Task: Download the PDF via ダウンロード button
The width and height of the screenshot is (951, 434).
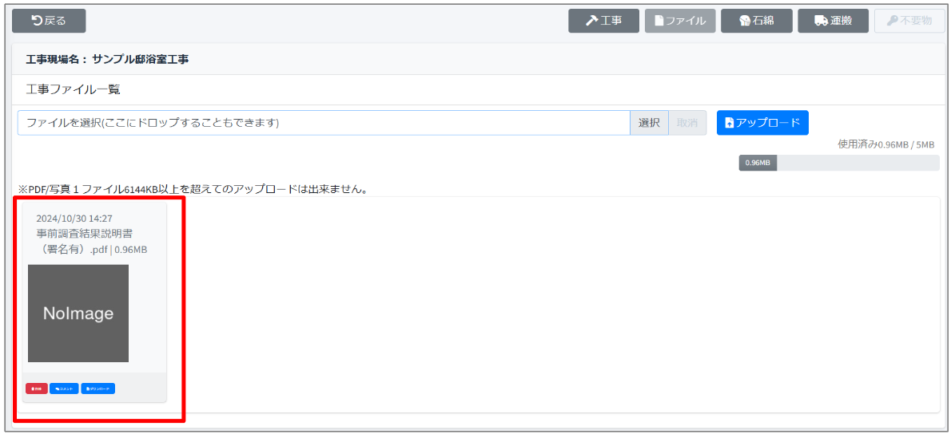Action: pyautogui.click(x=97, y=389)
